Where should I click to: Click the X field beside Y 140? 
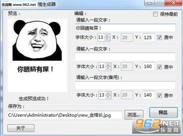click(127, 95)
